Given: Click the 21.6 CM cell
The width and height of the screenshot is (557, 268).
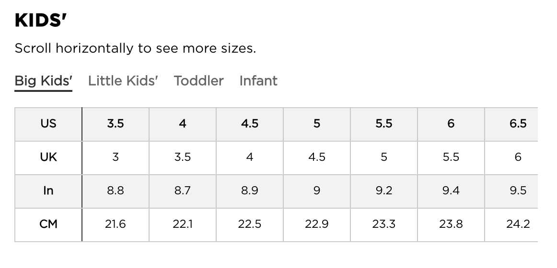Looking at the screenshot, I should tap(116, 224).
